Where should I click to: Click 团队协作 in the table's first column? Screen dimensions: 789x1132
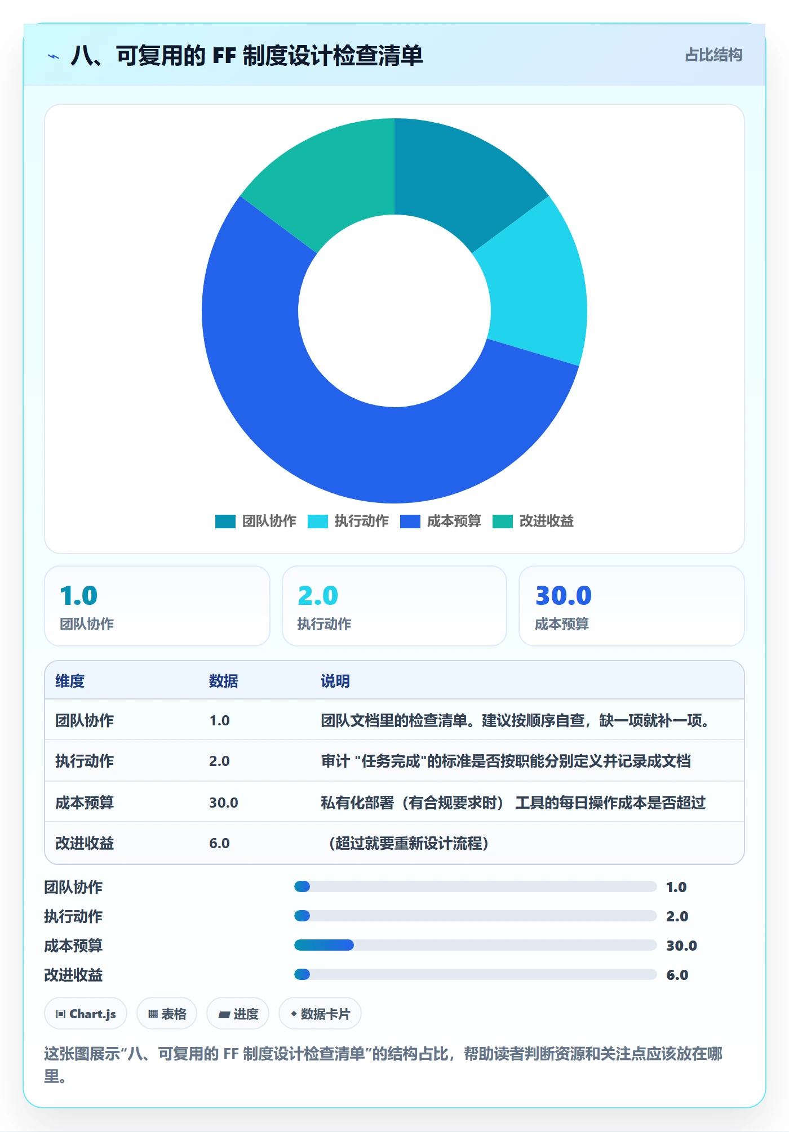click(85, 720)
